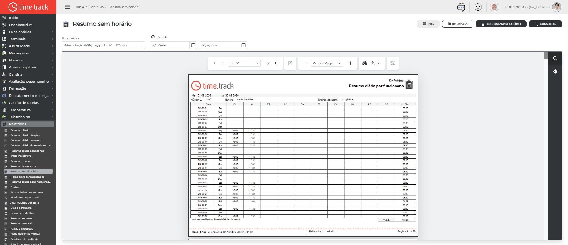568x245 pixels.
Task: Open the AI robot assistant icon
Action: point(478,7)
